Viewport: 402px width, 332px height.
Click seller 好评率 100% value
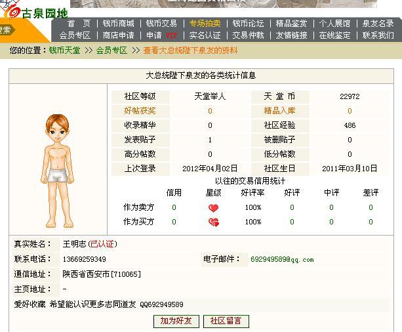[253, 207]
